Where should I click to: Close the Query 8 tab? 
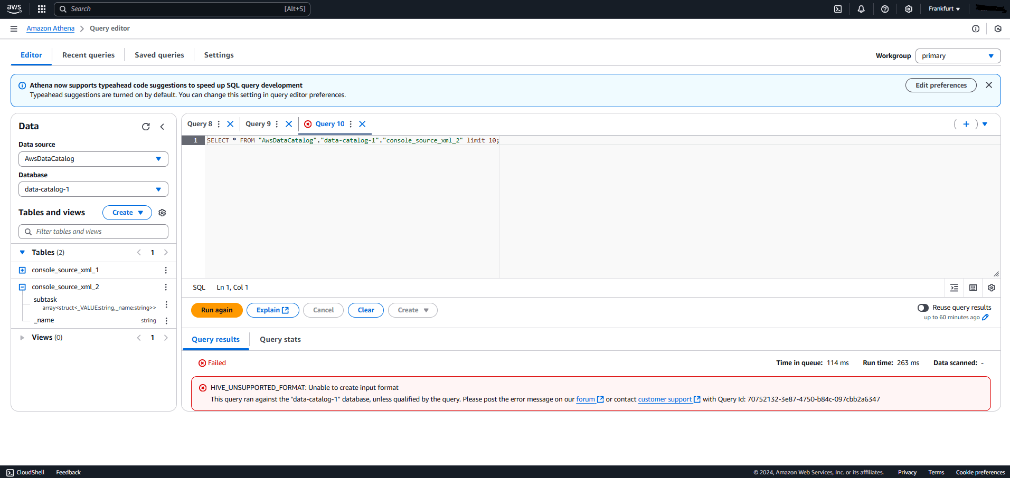[230, 124]
